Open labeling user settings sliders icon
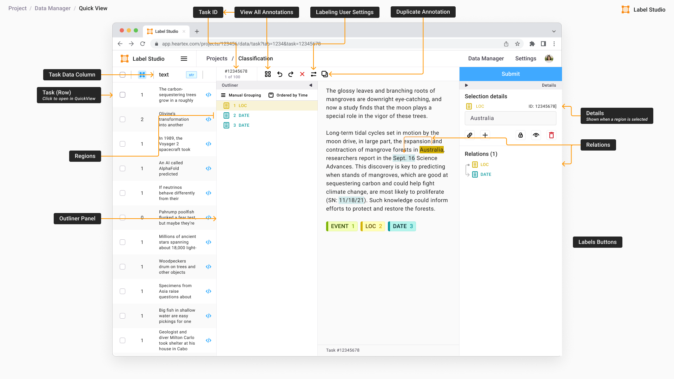674x379 pixels. (313, 74)
